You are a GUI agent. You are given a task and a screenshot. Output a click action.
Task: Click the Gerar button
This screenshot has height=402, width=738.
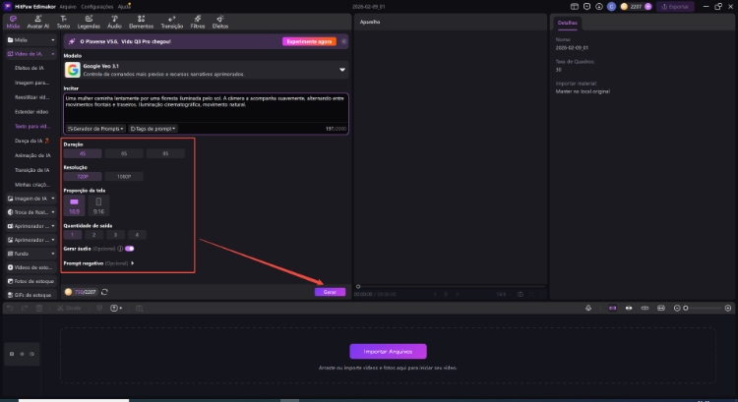tap(330, 292)
